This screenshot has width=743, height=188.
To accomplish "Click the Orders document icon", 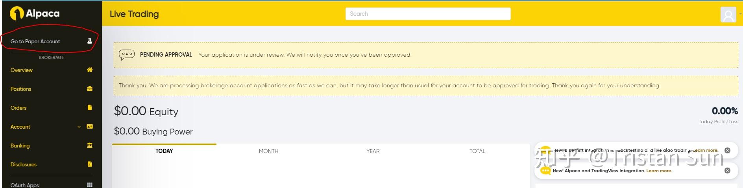I will tap(90, 107).
